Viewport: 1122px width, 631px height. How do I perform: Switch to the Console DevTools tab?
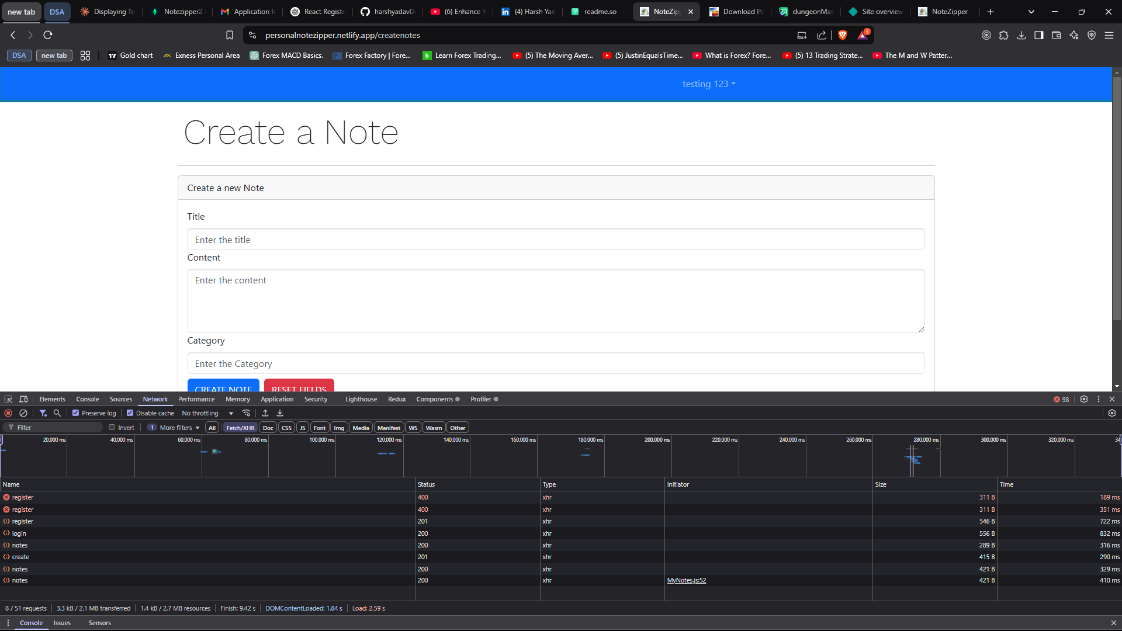(x=87, y=399)
